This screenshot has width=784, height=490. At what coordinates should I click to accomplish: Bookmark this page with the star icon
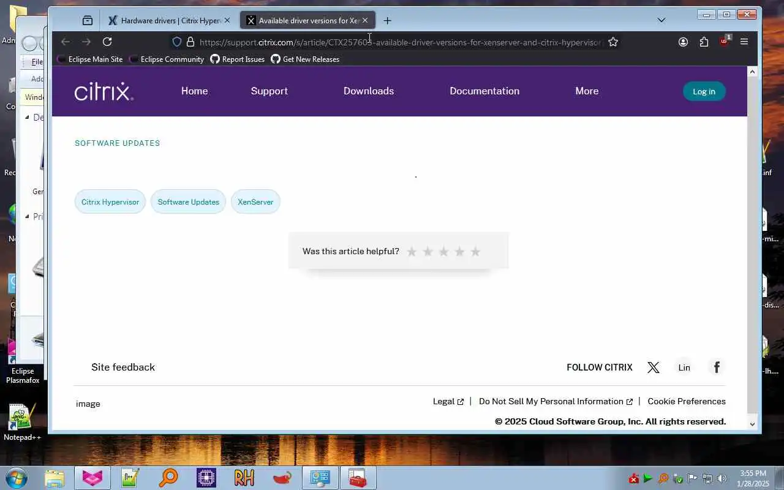613,42
